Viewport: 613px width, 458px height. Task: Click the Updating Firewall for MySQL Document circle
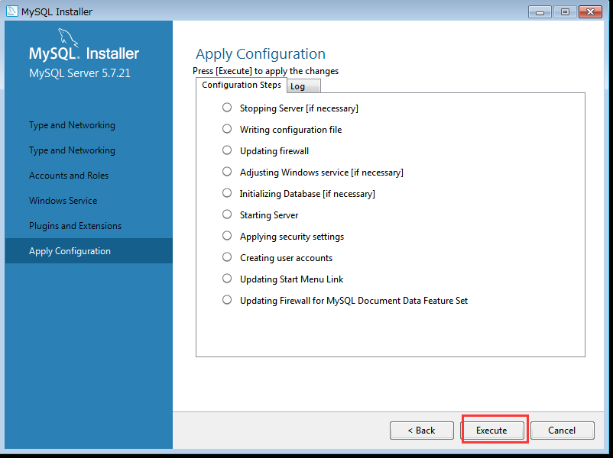pyautogui.click(x=227, y=300)
